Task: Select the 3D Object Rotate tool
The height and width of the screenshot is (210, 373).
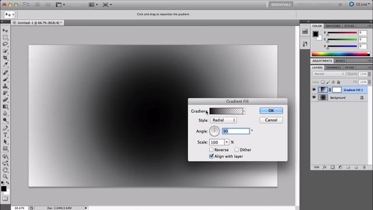Action: point(5,156)
